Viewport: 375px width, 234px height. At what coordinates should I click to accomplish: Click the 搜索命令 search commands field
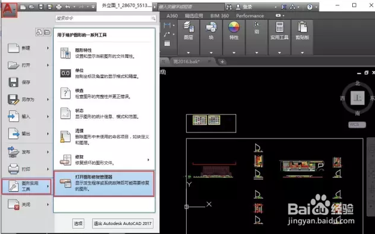105,19
